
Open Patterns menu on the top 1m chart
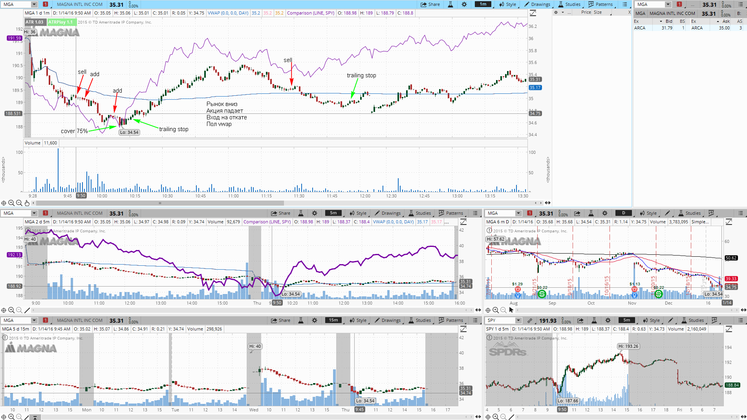click(x=601, y=4)
